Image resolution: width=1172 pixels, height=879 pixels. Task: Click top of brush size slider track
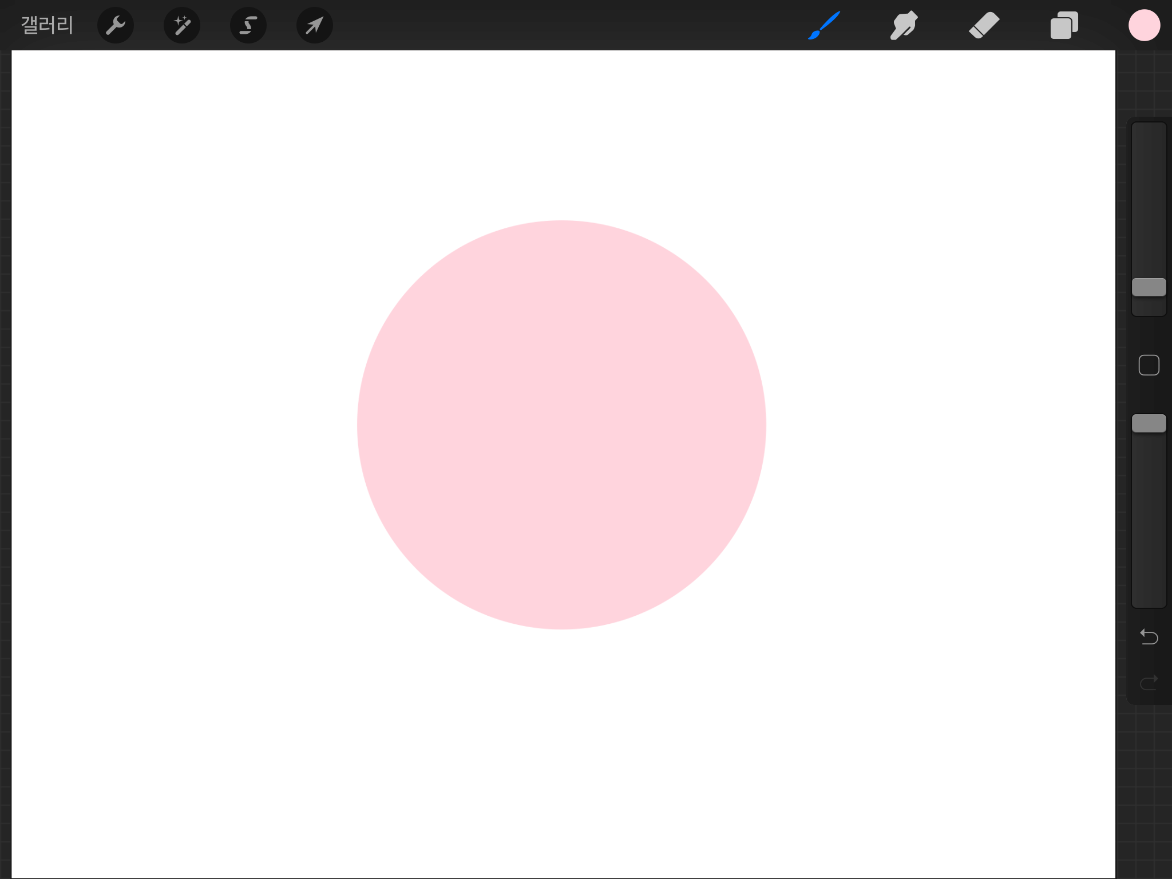coord(1149,137)
